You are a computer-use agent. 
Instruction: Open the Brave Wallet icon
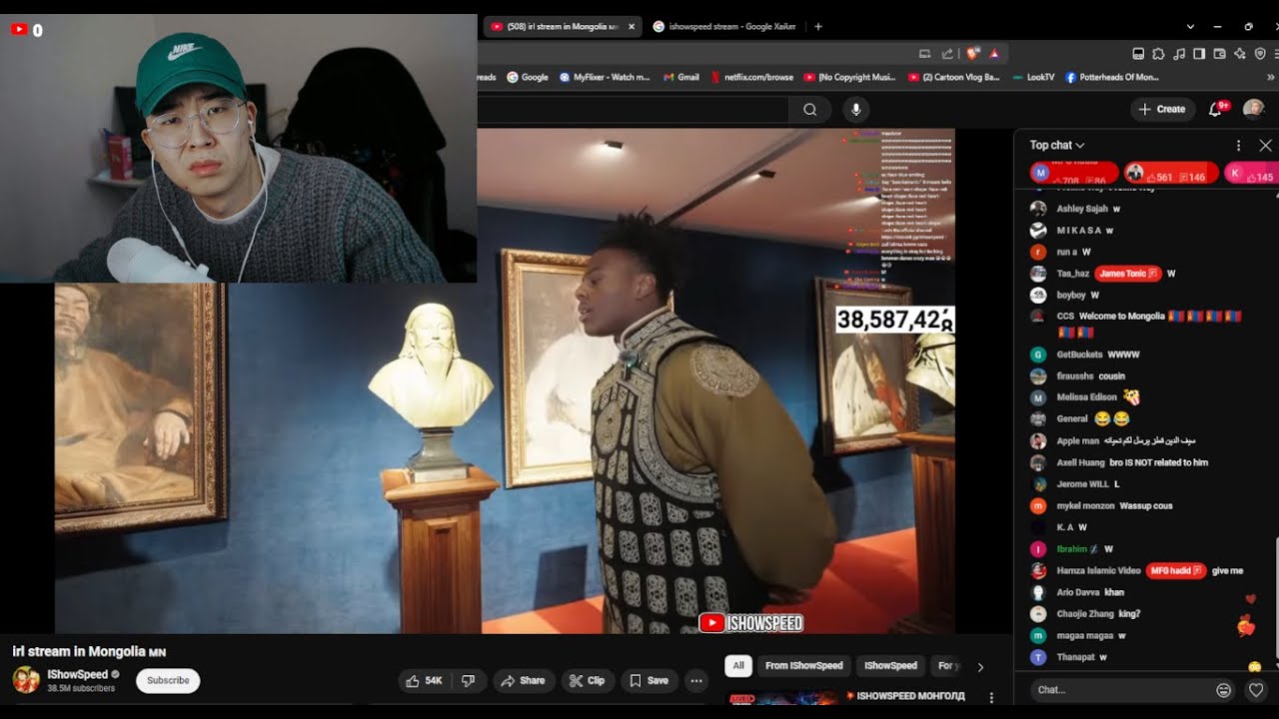pos(1219,53)
